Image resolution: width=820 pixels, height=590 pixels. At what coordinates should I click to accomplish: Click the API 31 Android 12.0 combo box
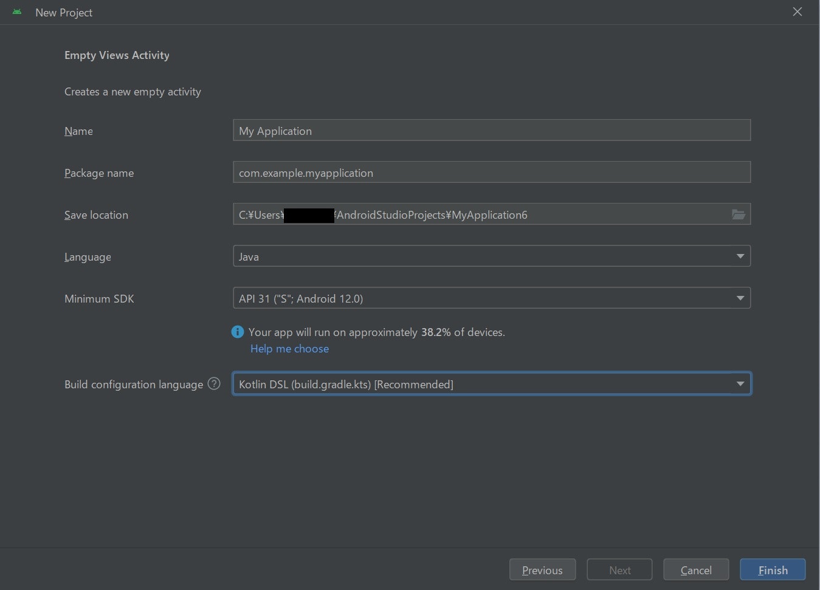[x=480, y=298]
